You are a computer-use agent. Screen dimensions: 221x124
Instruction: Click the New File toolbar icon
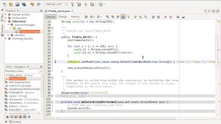[x=4, y=4]
